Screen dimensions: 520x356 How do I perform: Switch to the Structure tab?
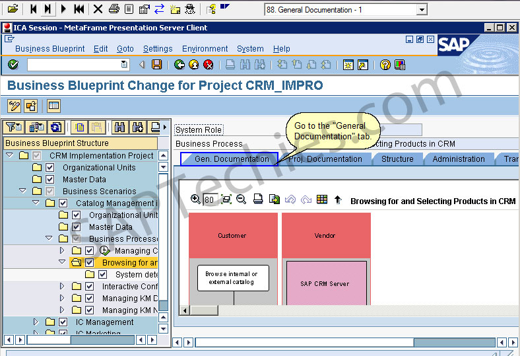click(x=397, y=159)
